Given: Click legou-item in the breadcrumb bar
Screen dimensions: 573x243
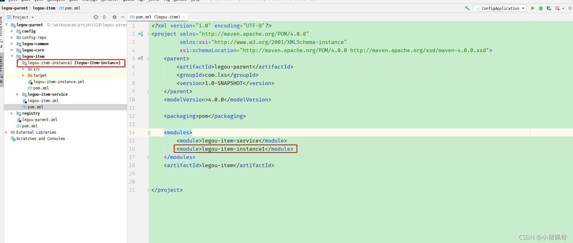Looking at the screenshot, I should [44, 8].
